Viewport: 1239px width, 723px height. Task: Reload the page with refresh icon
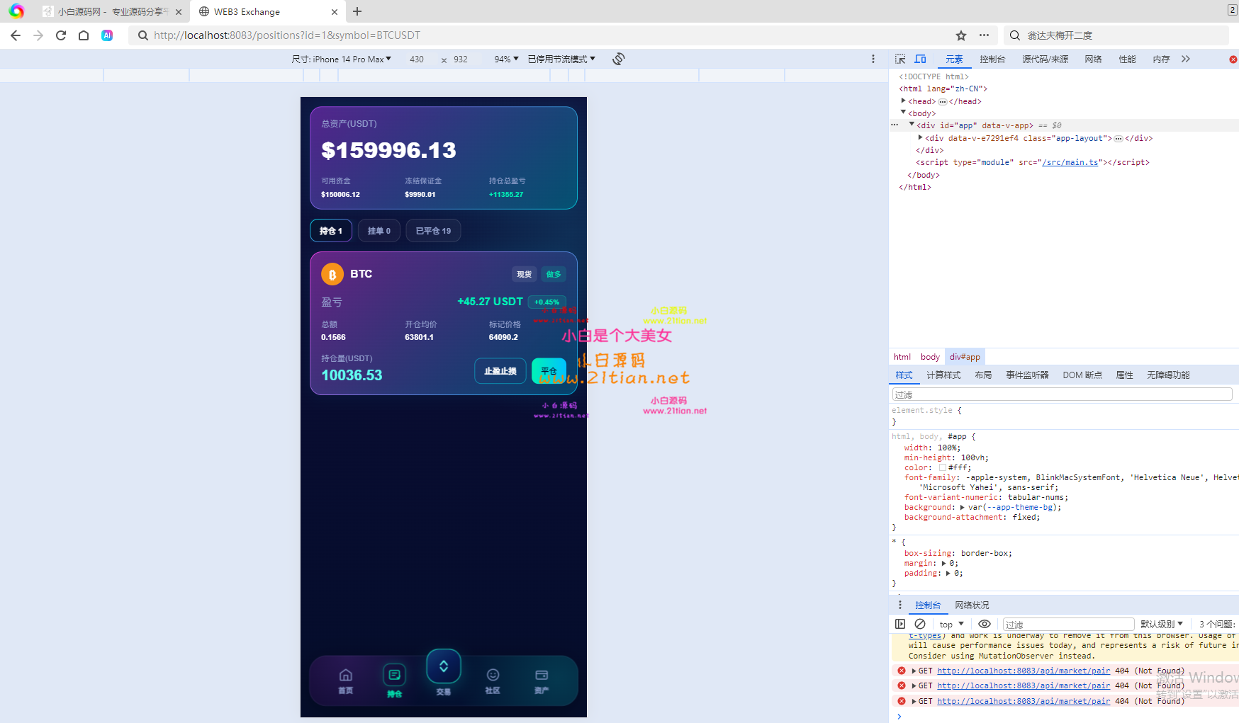tap(61, 35)
